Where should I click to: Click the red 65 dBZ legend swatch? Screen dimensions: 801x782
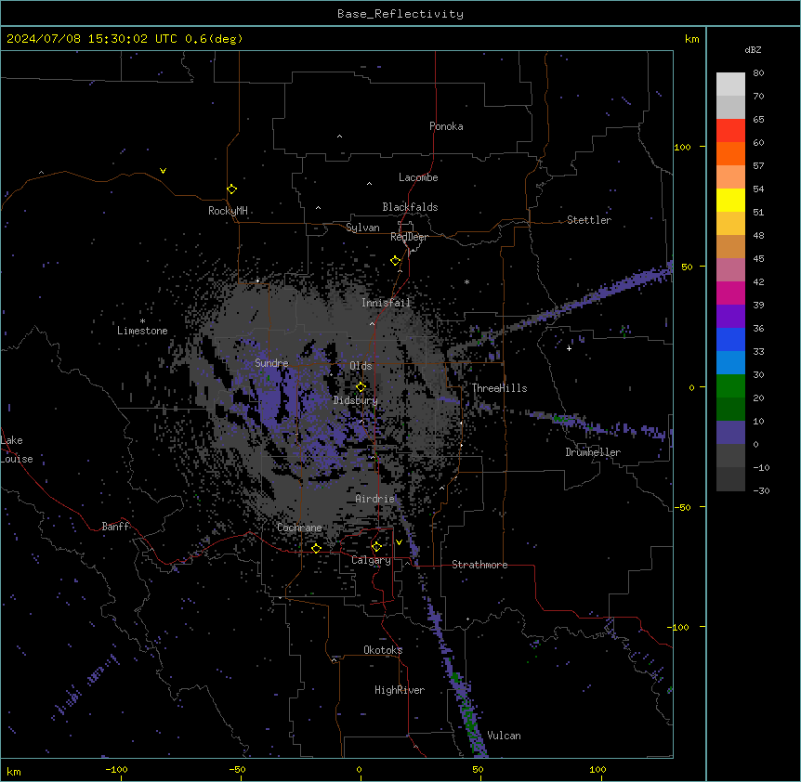[x=730, y=131]
